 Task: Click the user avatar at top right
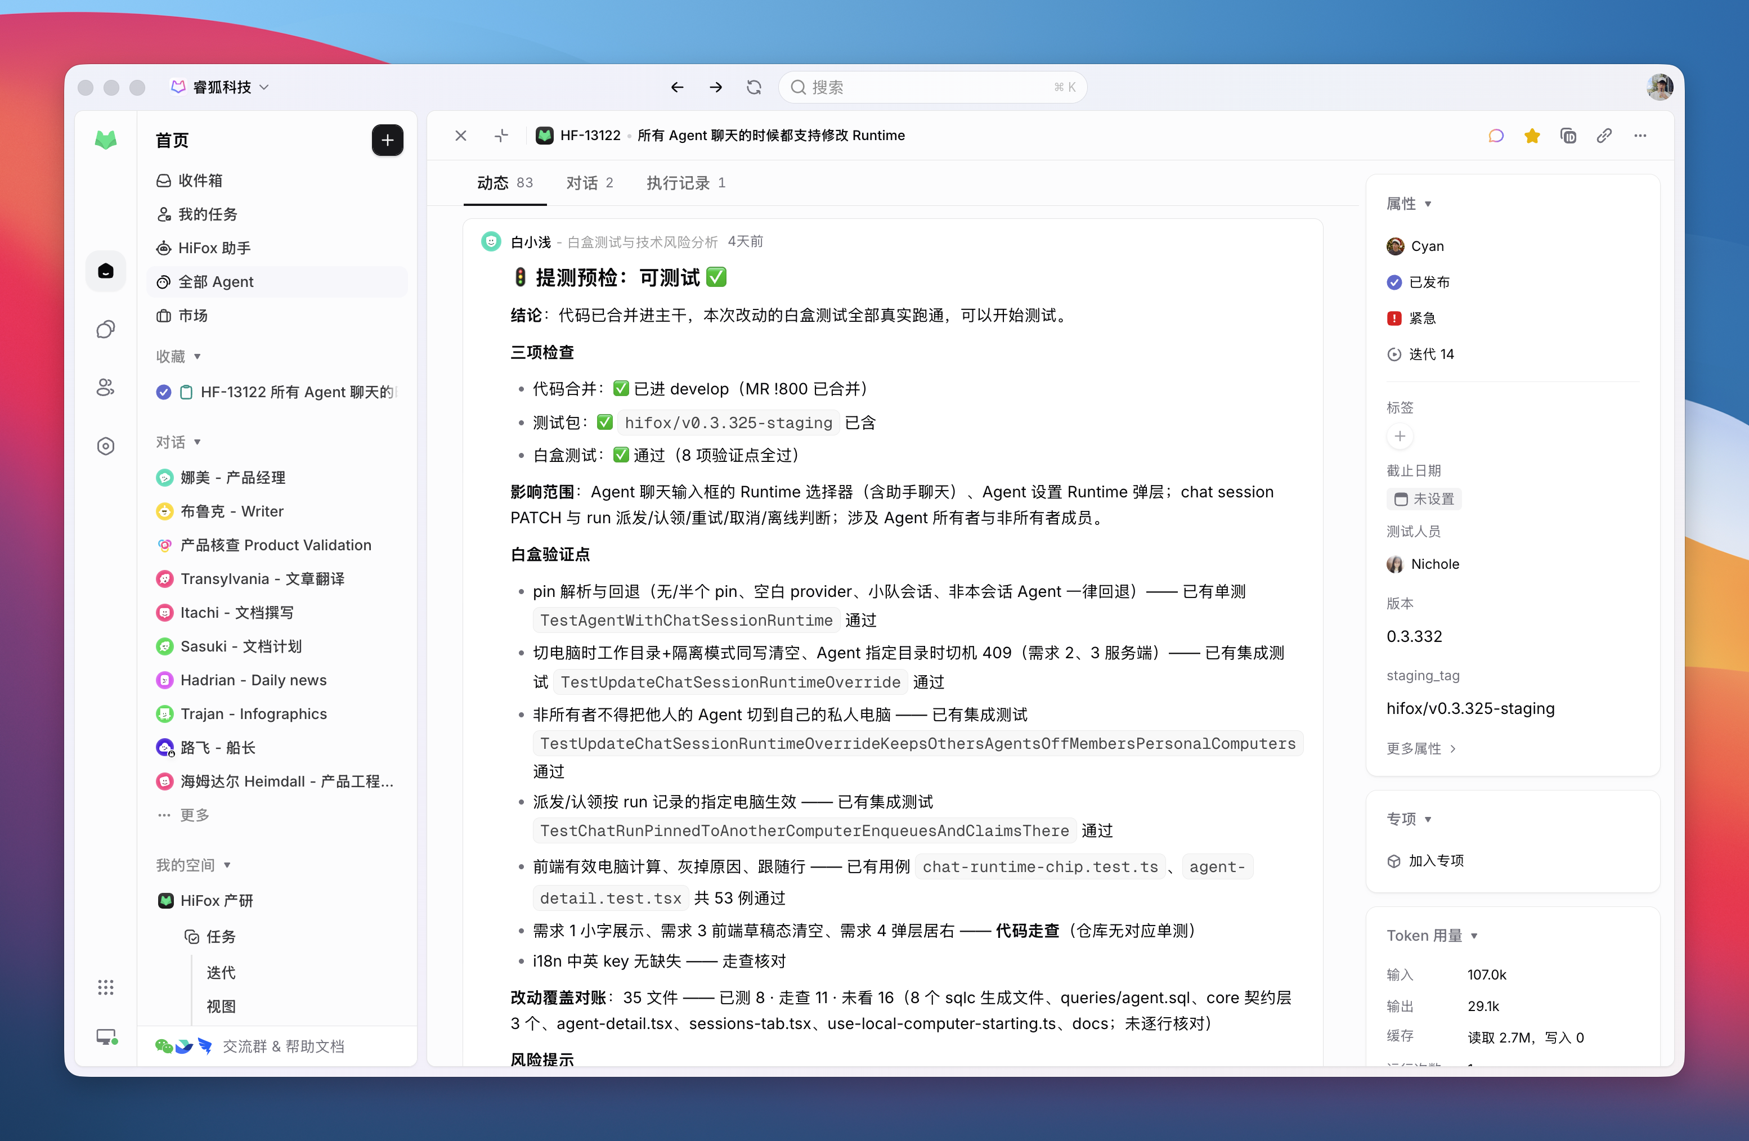tap(1660, 87)
